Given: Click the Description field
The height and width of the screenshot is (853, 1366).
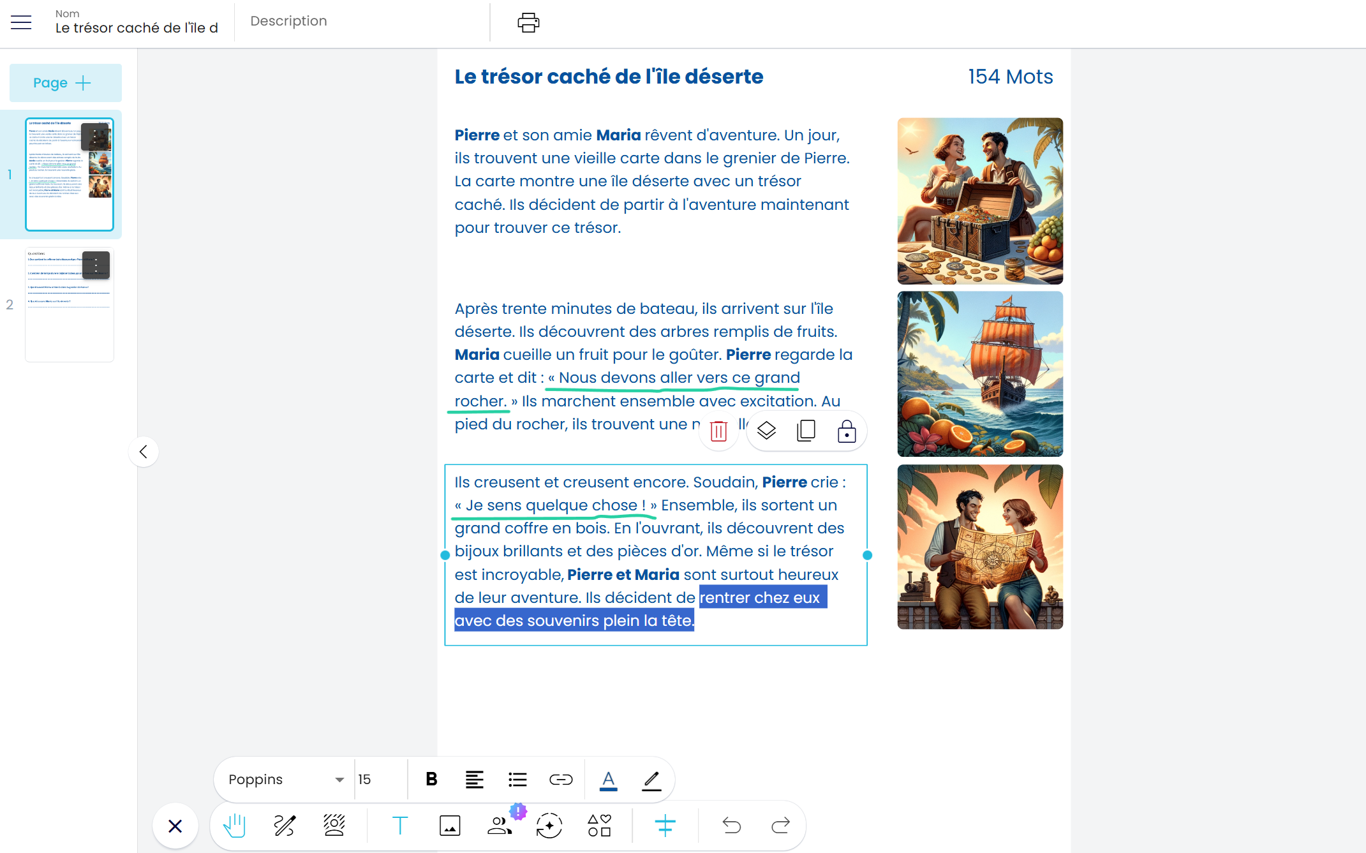Looking at the screenshot, I should 362,22.
